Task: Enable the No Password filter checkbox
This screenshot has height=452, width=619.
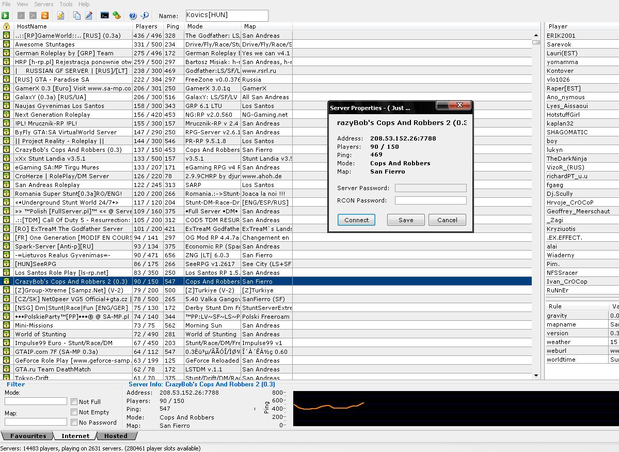Action: 74,423
